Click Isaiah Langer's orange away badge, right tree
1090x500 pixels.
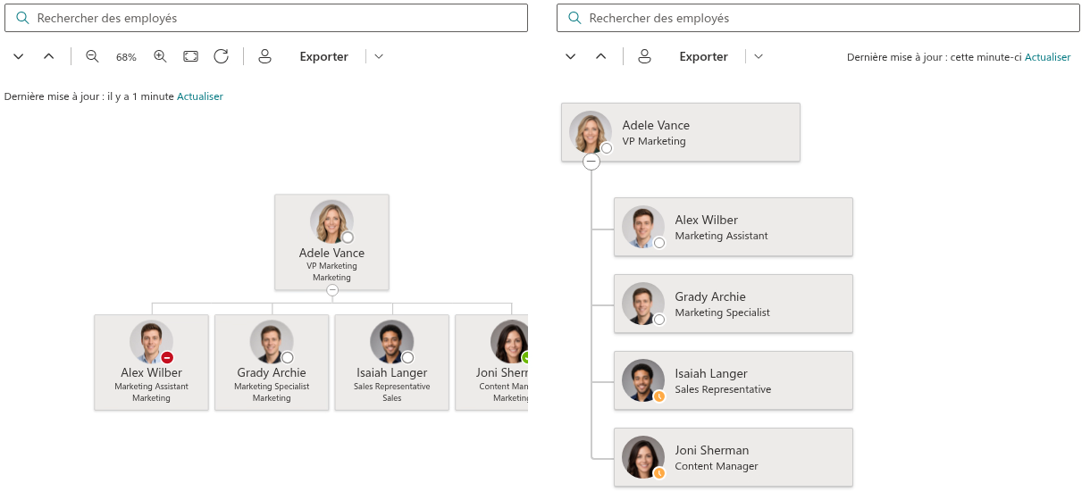[659, 396]
